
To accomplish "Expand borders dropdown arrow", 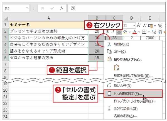I will click(149, 32).
